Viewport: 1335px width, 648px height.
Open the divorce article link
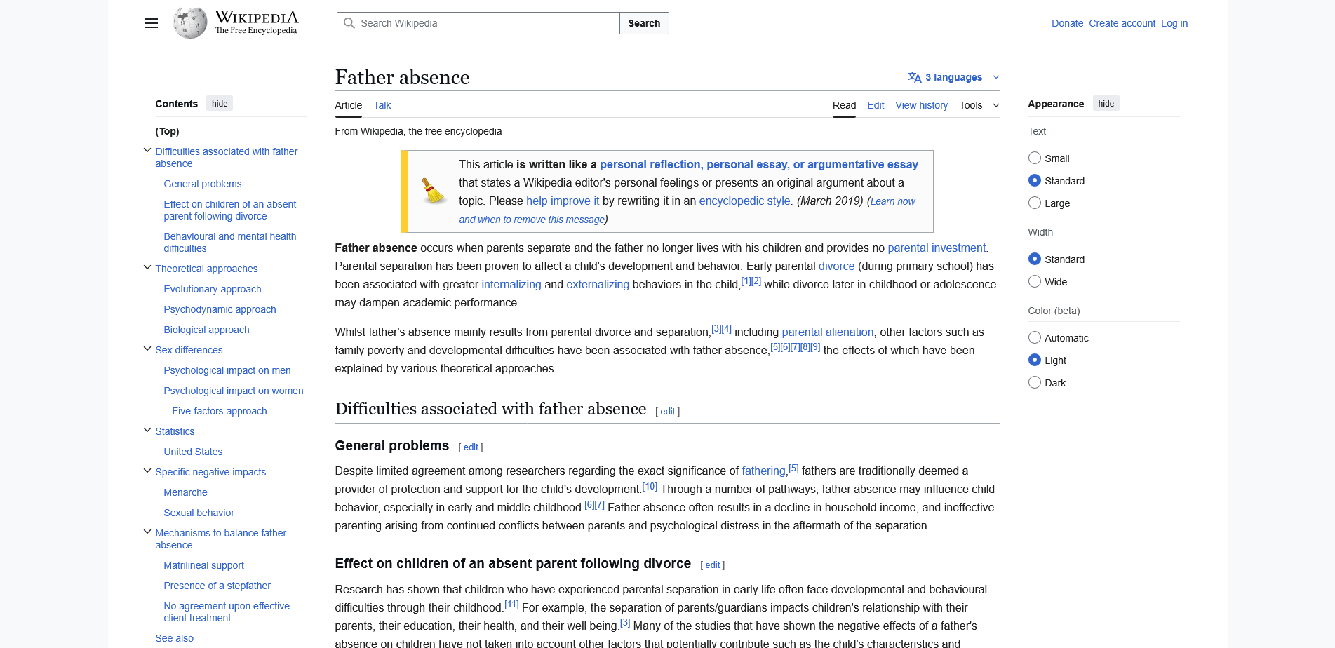coord(837,266)
